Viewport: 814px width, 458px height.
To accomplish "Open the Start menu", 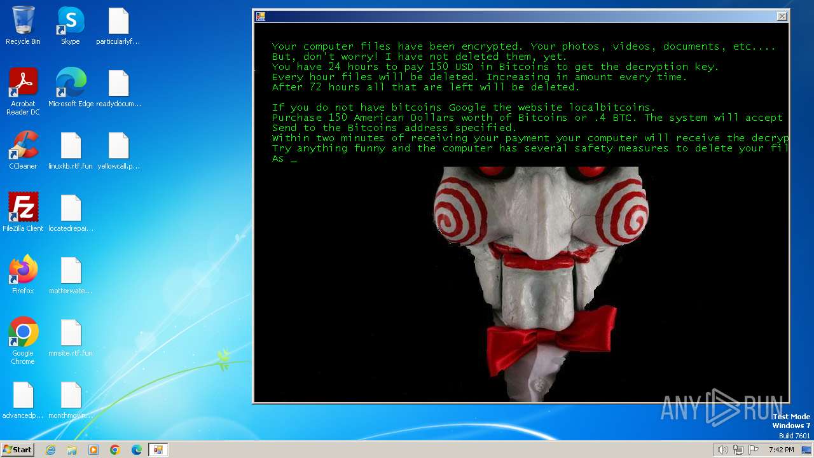I will coord(17,450).
